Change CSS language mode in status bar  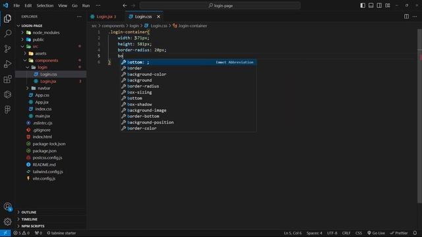[359, 233]
